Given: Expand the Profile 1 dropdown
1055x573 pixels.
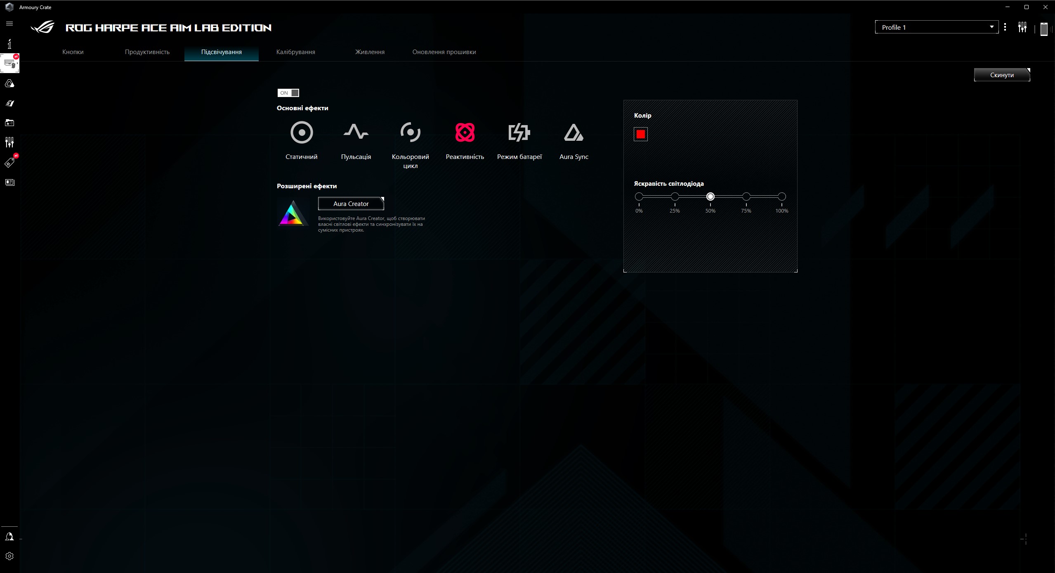Looking at the screenshot, I should (937, 27).
